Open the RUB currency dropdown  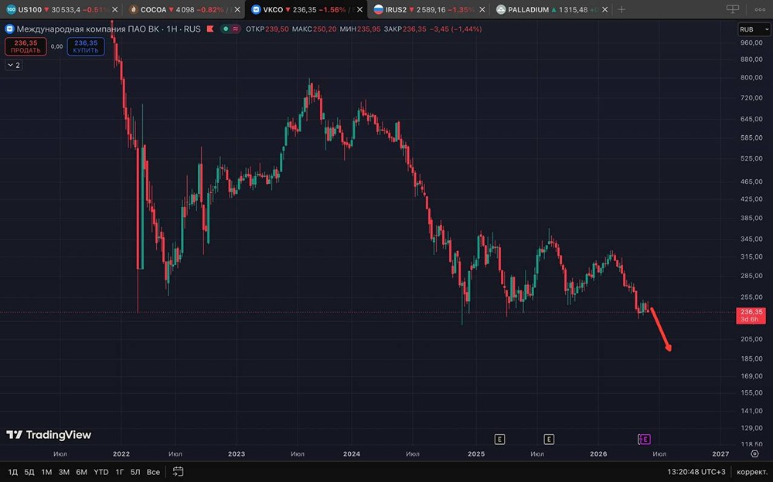pos(754,29)
